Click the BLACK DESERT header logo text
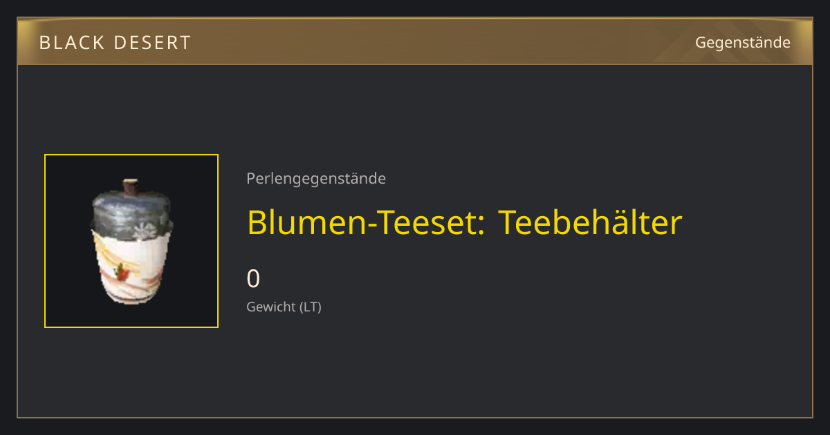 (x=115, y=43)
